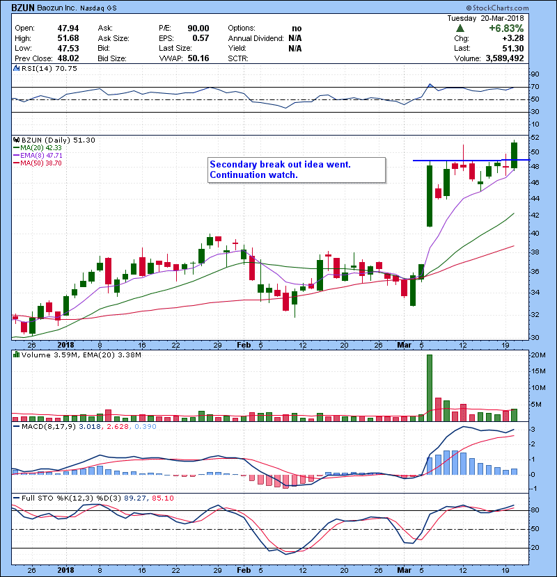The height and width of the screenshot is (577, 557).
Task: Click the Last price value 51.30 in header
Action: pyautogui.click(x=512, y=48)
